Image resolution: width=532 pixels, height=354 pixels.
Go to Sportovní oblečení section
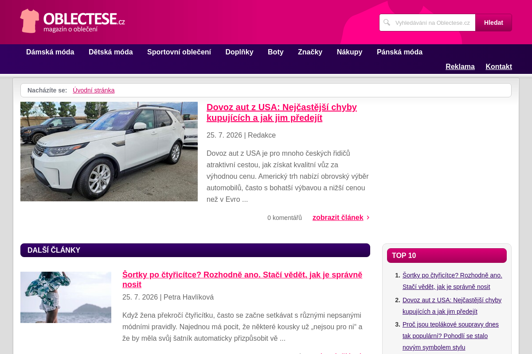click(179, 52)
